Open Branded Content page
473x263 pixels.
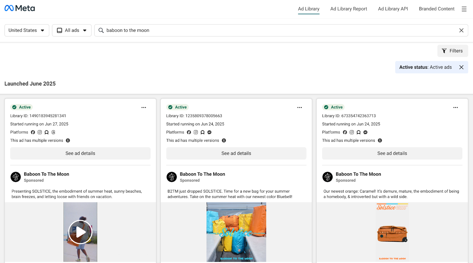[437, 9]
